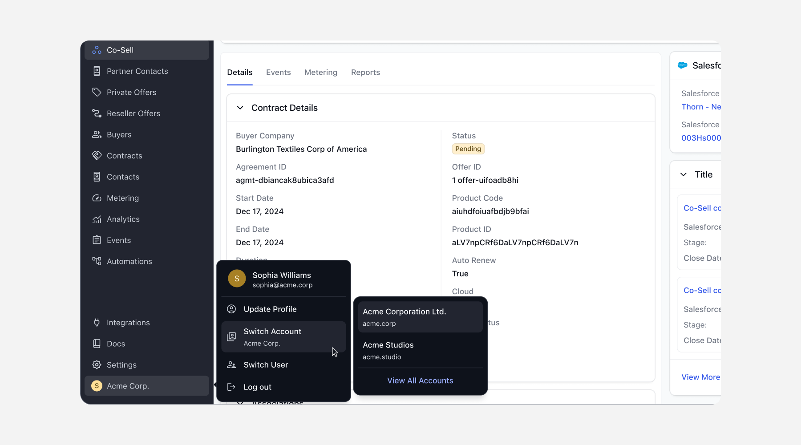Open the Details tab

240,73
